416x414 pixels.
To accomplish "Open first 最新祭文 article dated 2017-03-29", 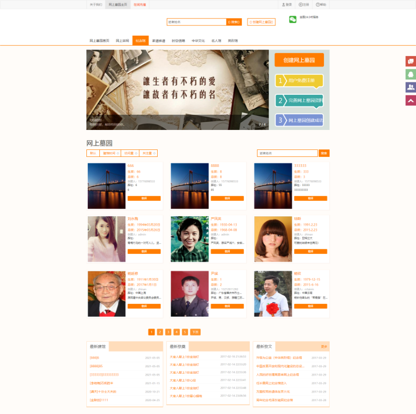I will (279, 358).
